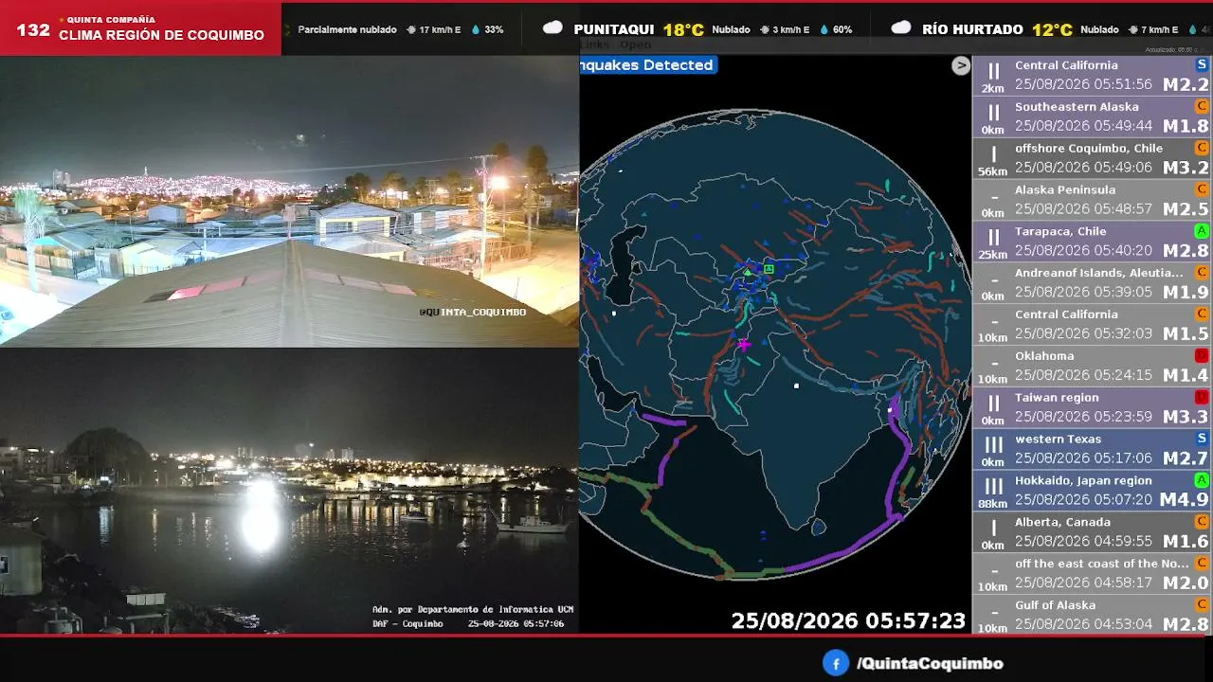Click the M4.9 magnitude value
Image resolution: width=1213 pixels, height=682 pixels.
click(x=1186, y=500)
